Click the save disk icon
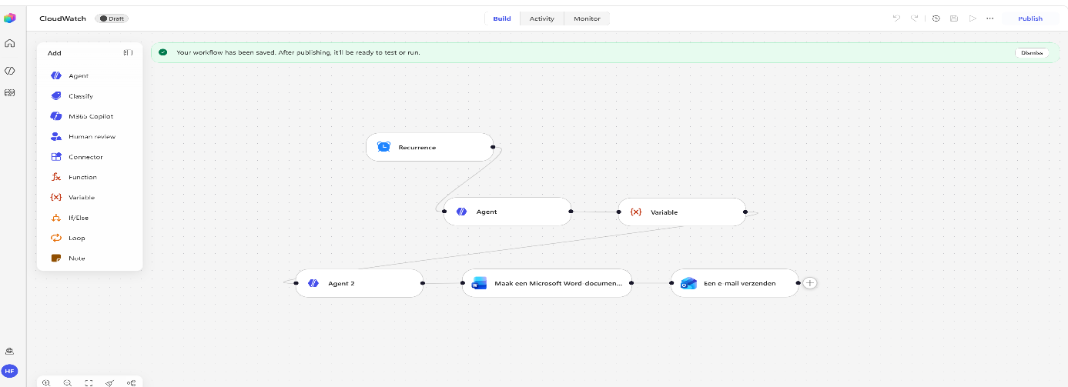The height and width of the screenshot is (387, 1068). pos(954,18)
